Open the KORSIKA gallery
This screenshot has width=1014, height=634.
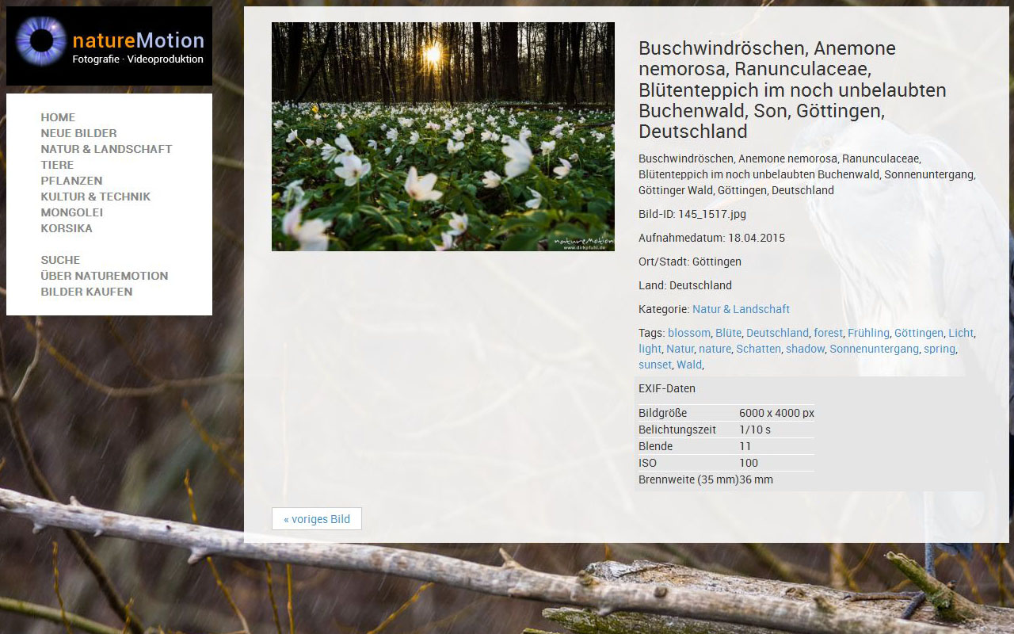[x=67, y=228]
